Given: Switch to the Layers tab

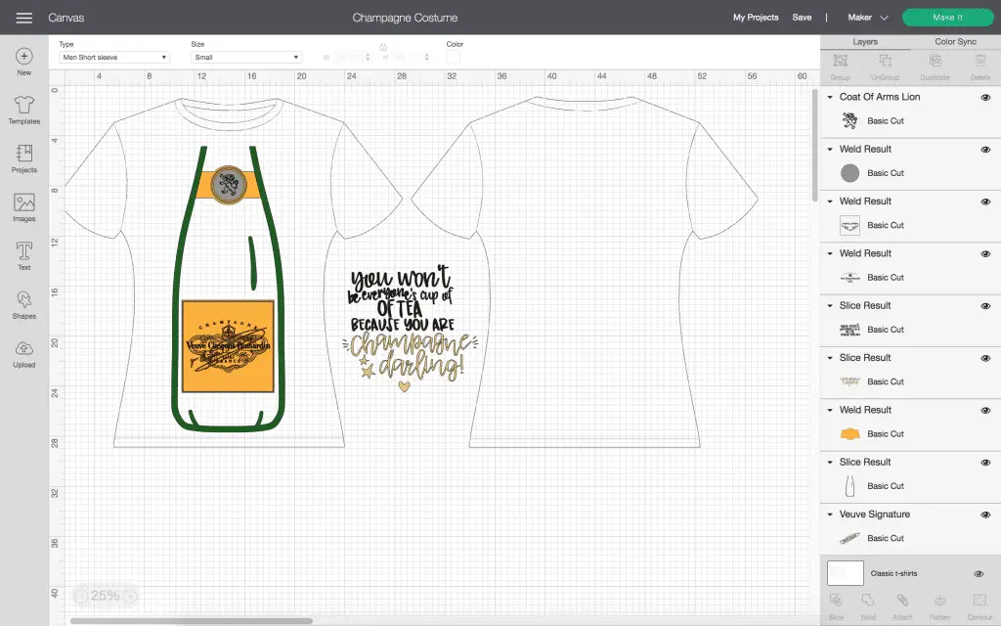Looking at the screenshot, I should (865, 42).
